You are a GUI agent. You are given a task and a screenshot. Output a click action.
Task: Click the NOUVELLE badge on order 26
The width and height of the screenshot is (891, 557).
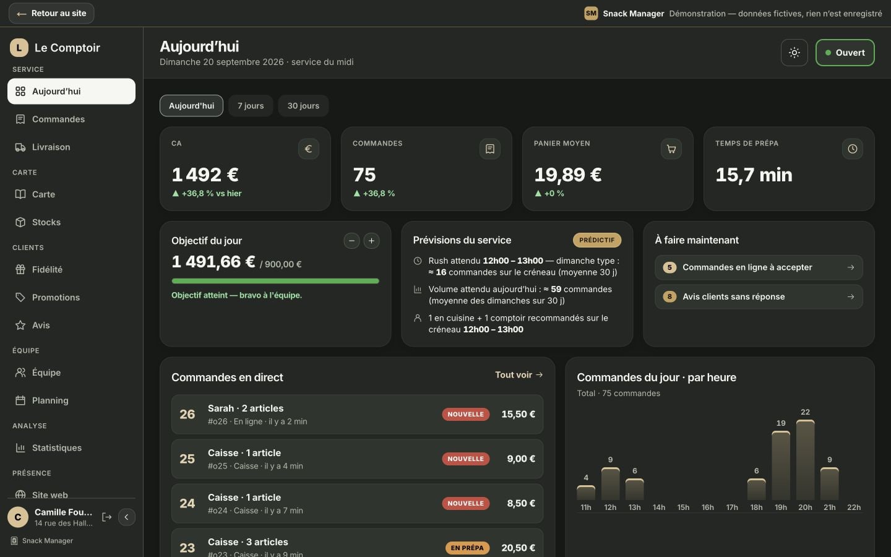click(465, 415)
